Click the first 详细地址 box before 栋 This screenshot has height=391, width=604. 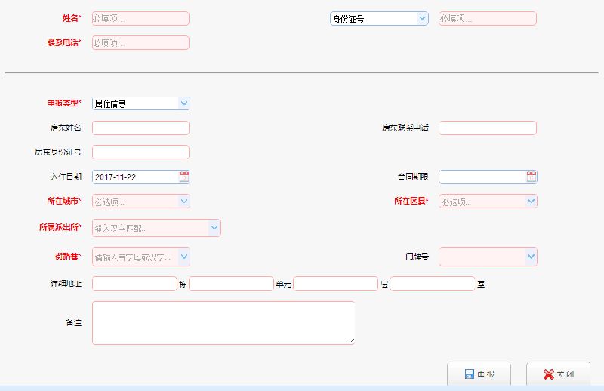coord(134,284)
